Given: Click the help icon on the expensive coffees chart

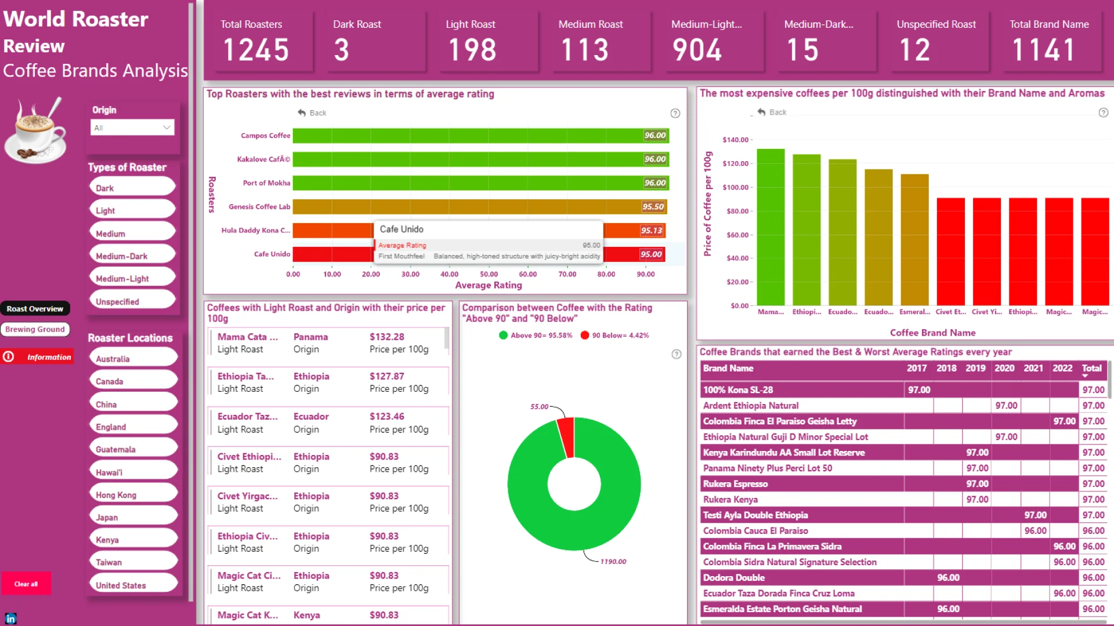Looking at the screenshot, I should point(1103,112).
